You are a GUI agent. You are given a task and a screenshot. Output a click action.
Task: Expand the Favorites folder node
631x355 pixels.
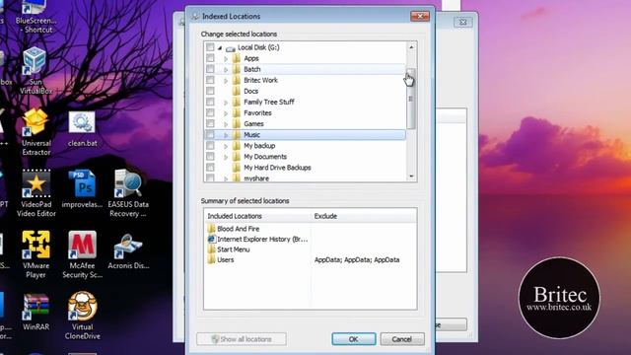tap(226, 113)
